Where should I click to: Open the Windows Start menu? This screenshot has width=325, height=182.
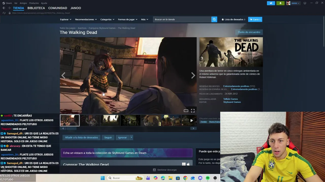point(103,178)
